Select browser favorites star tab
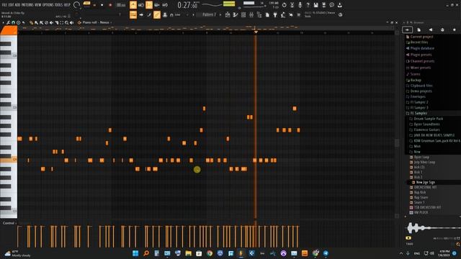The image size is (461, 259). (455, 29)
